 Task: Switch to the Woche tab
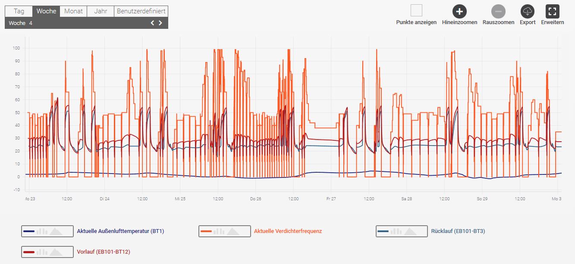(x=46, y=11)
